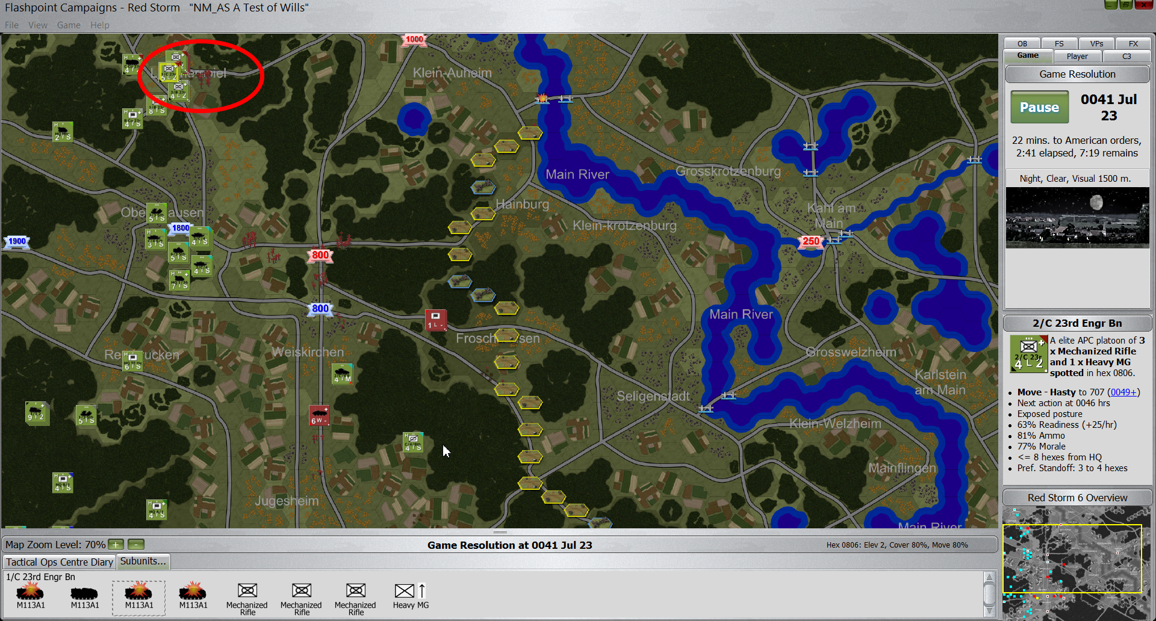The height and width of the screenshot is (621, 1156).
Task: Click the 1800 victory point marker
Action: 181,228
